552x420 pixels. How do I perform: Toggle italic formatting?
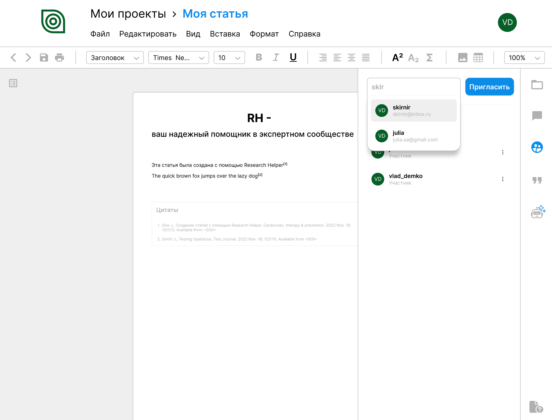pyautogui.click(x=276, y=57)
